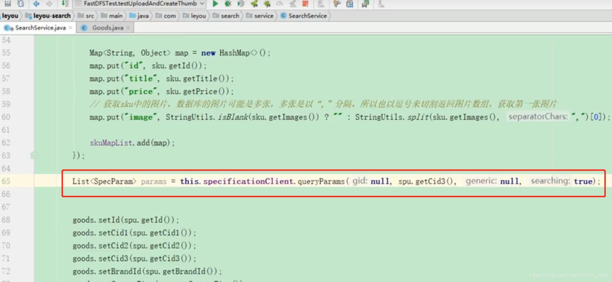Click the SearchService class breadcrumb
The width and height of the screenshot is (612, 282).
click(304, 16)
